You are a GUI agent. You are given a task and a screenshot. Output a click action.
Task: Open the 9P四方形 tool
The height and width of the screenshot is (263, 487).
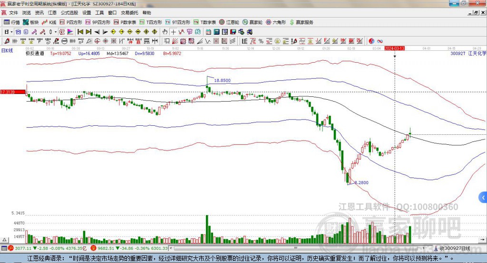pyautogui.click(x=98, y=22)
